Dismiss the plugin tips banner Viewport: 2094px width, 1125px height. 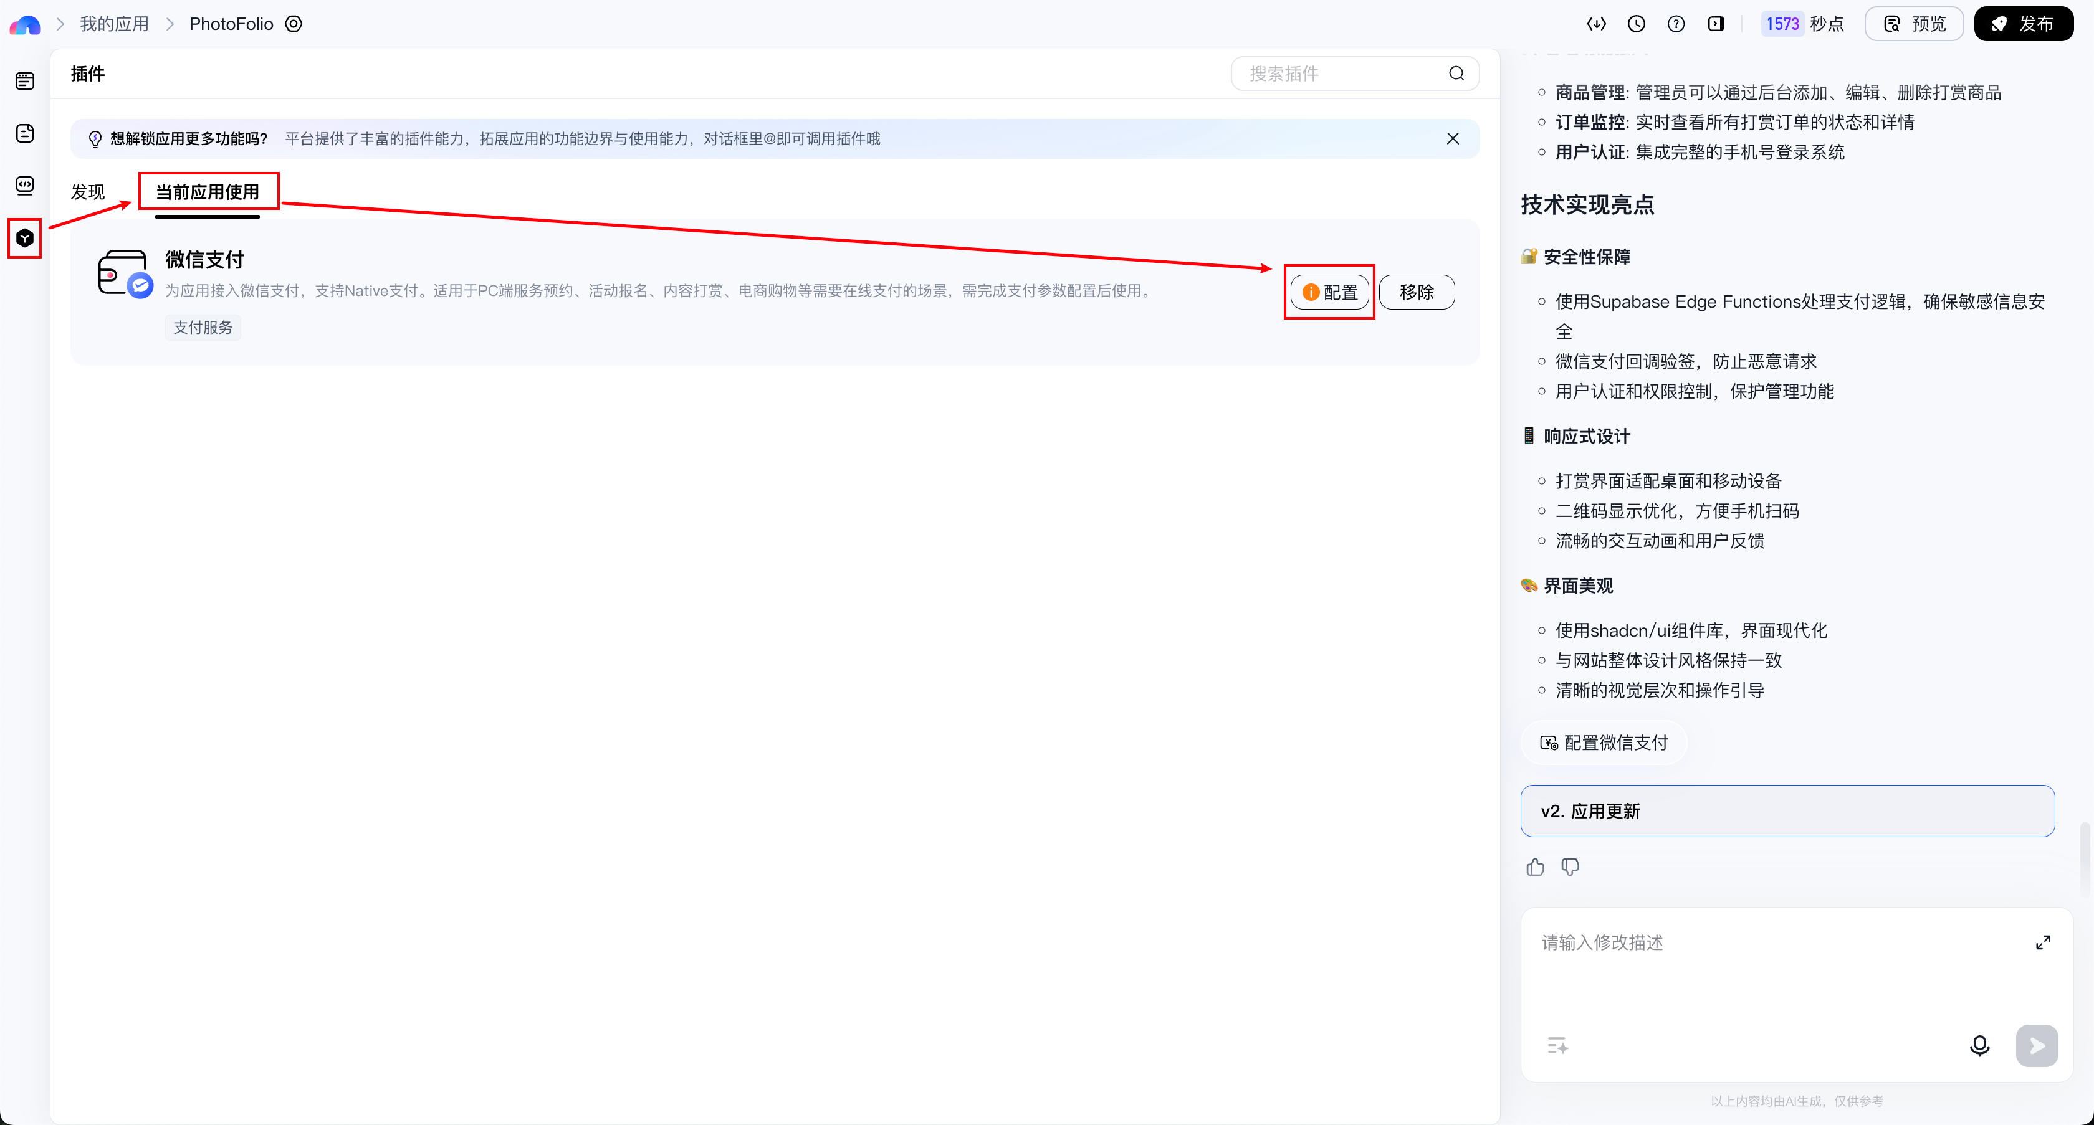[x=1453, y=139]
